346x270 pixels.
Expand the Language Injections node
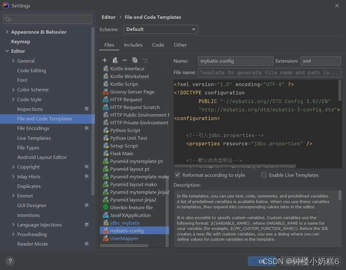click(13, 225)
